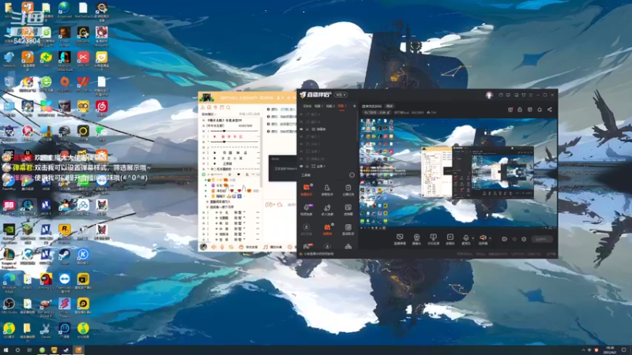The width and height of the screenshot is (632, 355).
Task: Click quality button beside stream title
Action: [x=389, y=106]
